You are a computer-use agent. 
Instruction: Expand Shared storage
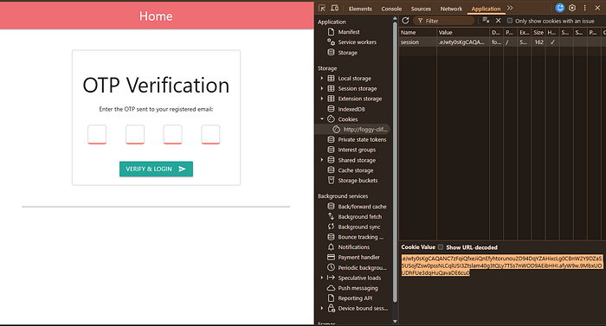[x=321, y=160]
